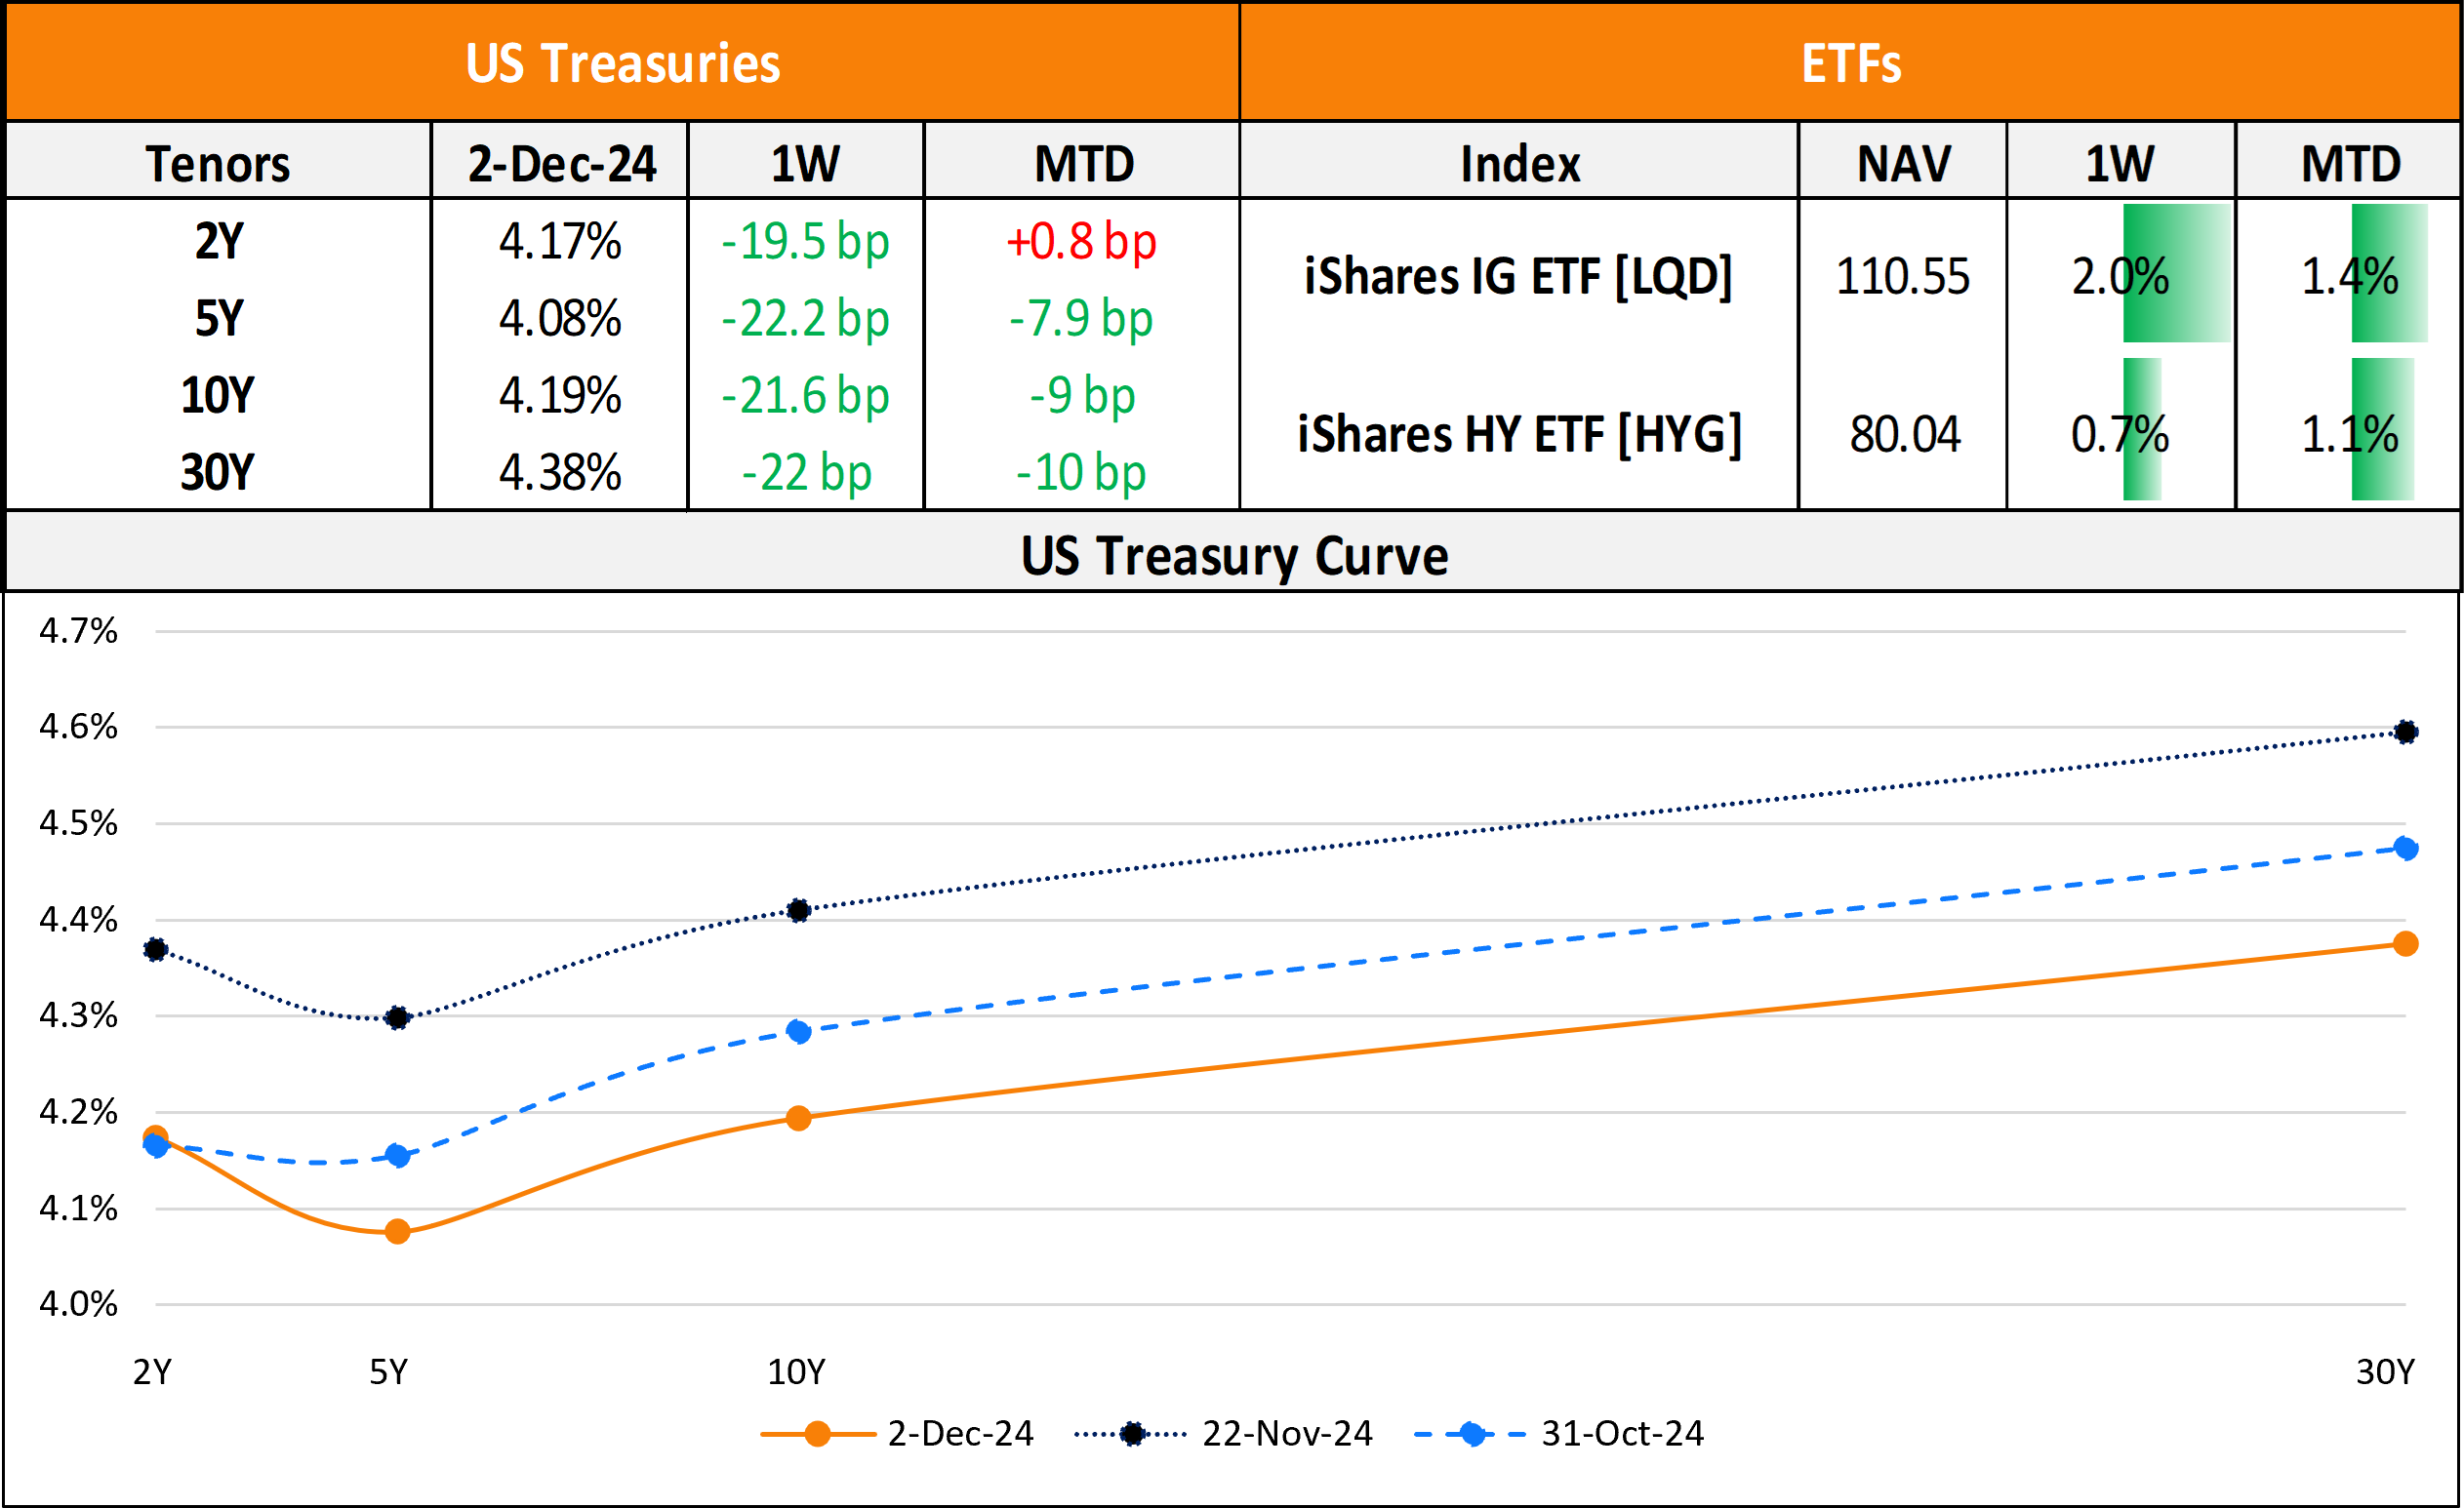The height and width of the screenshot is (1508, 2464).
Task: Click the blue 31-Oct-24 legend marker
Action: point(1472,1434)
